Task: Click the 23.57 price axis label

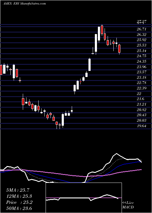Action: 141,72
